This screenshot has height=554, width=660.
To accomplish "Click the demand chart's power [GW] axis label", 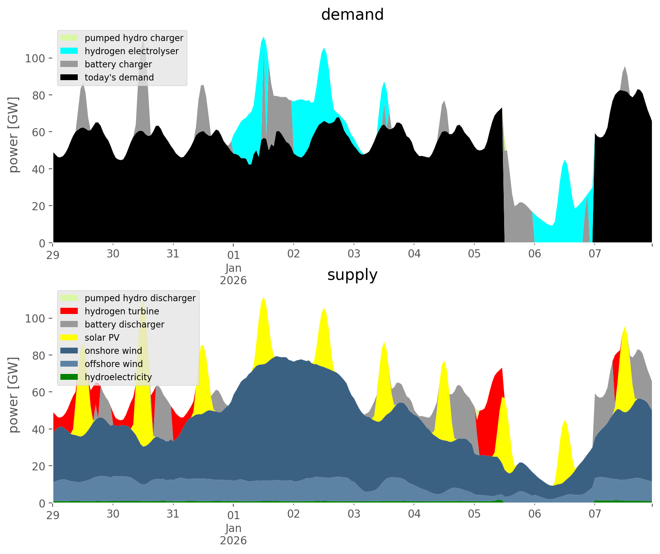I will click(x=14, y=135).
